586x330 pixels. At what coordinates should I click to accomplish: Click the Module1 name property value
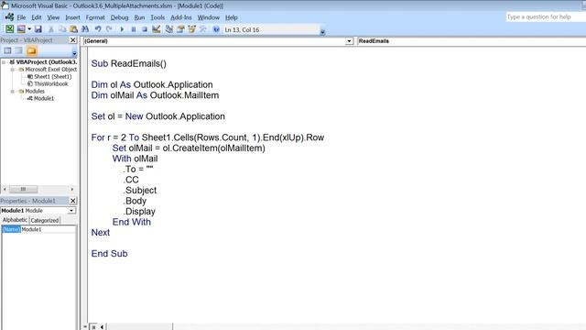coord(48,229)
